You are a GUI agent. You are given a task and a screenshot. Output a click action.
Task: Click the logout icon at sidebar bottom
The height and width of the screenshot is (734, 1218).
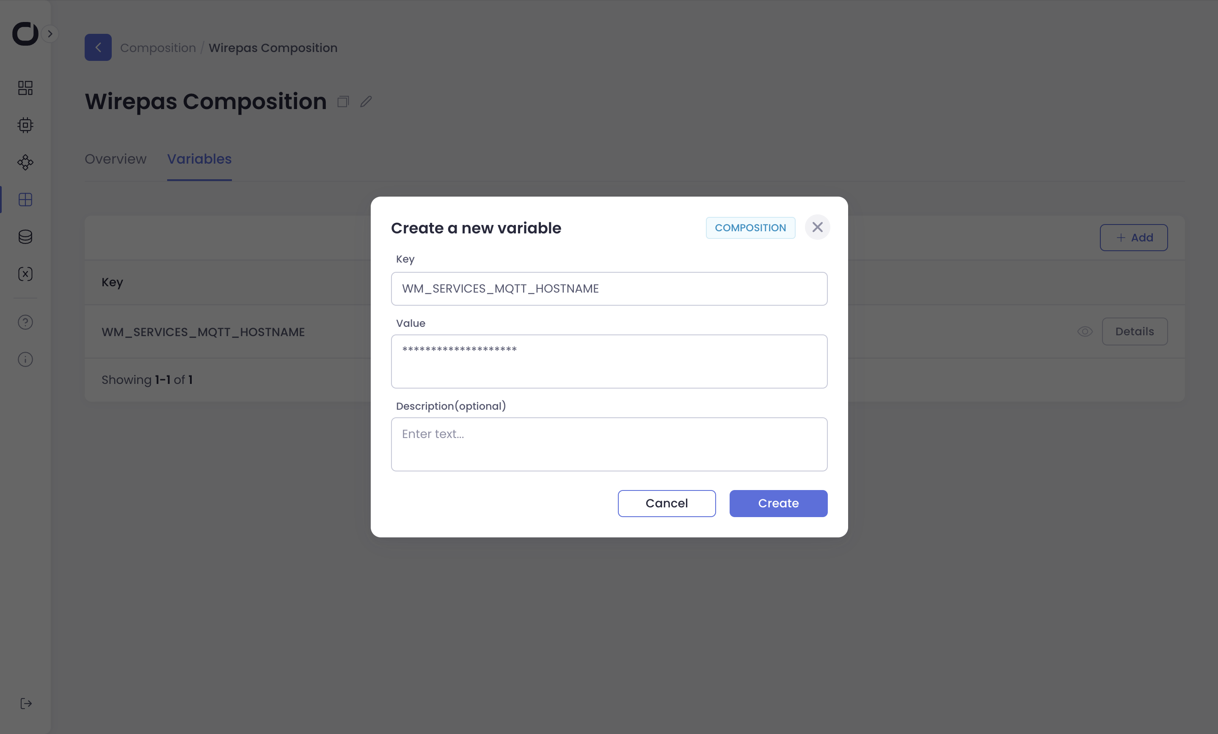(x=26, y=704)
